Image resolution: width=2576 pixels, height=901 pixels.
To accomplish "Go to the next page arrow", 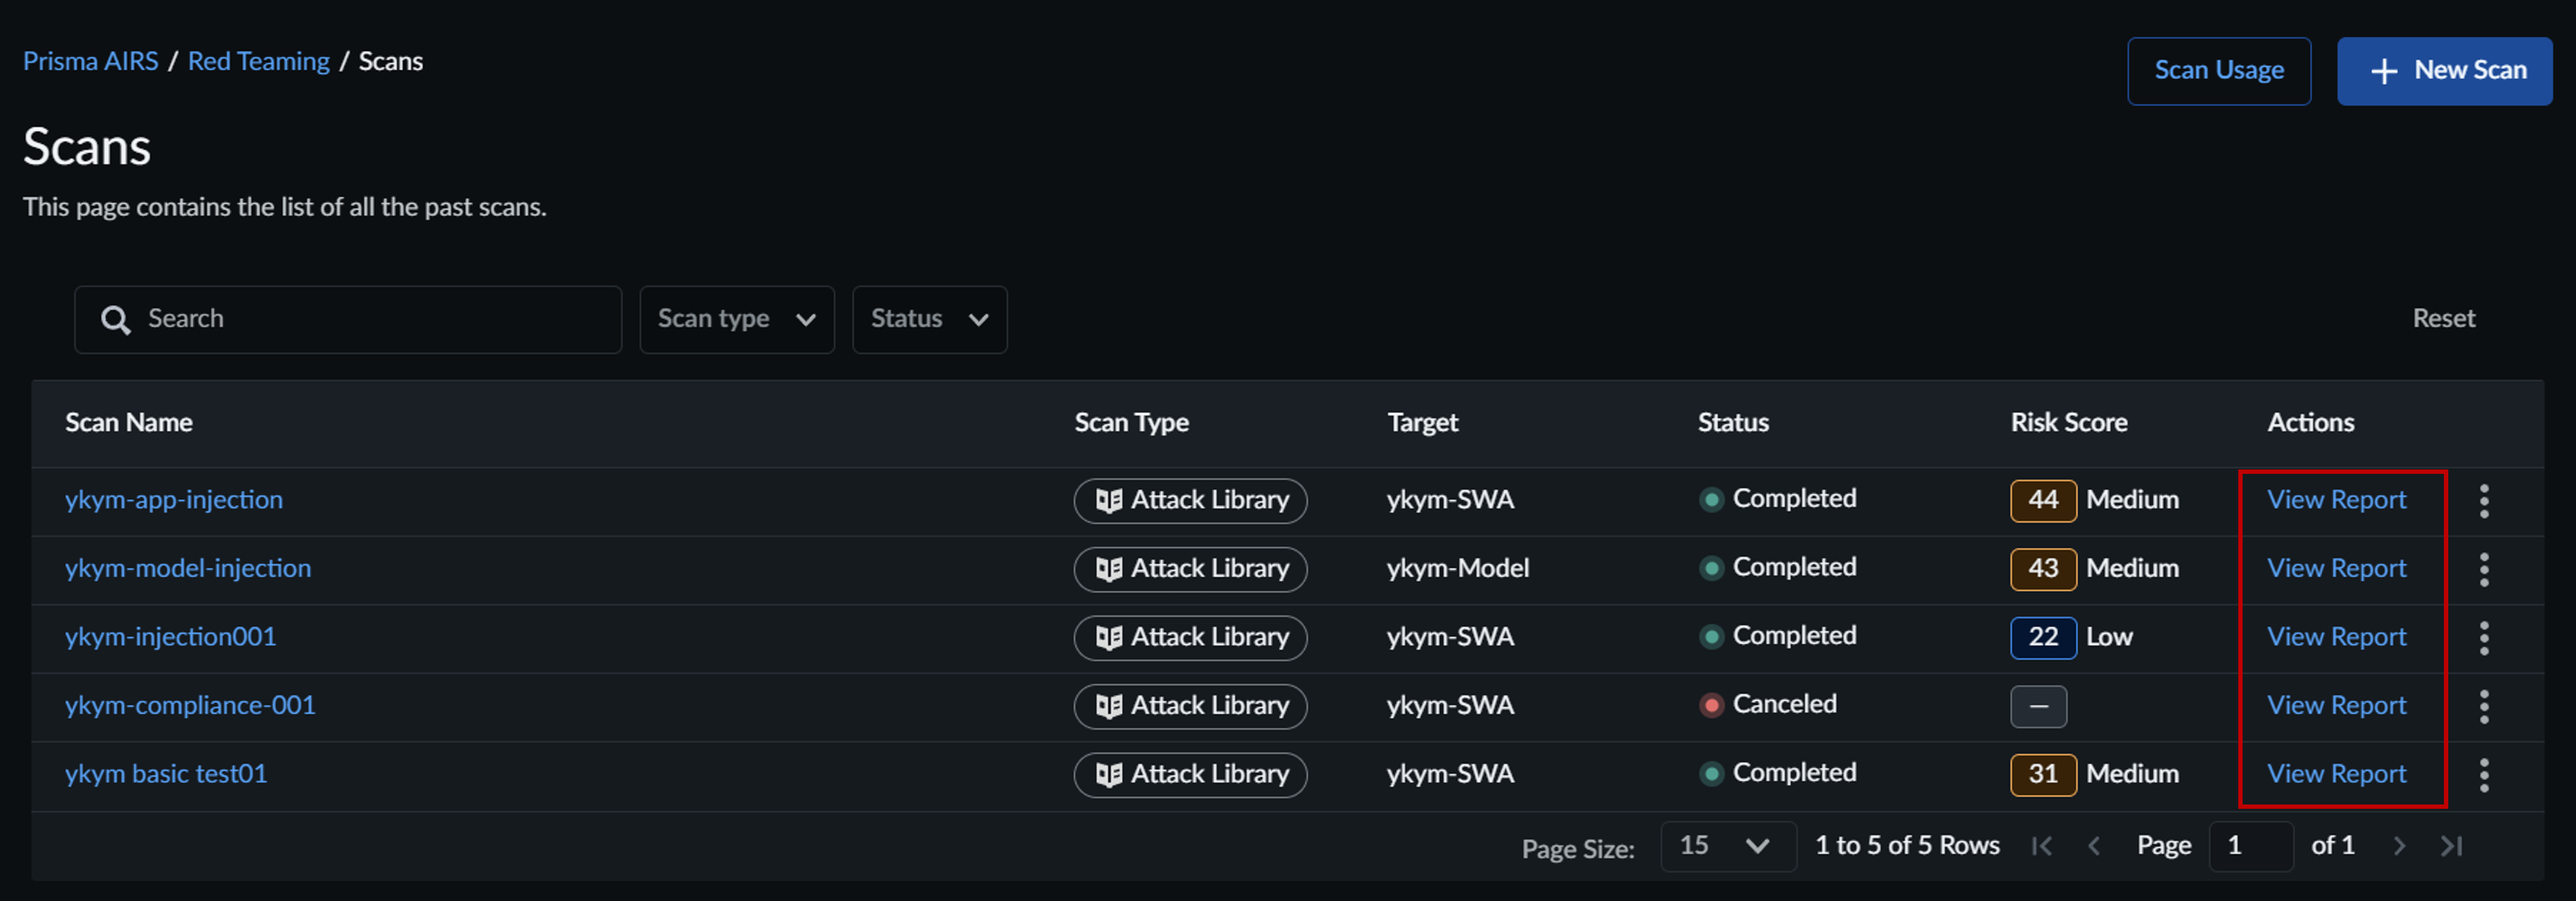I will (x=2399, y=846).
